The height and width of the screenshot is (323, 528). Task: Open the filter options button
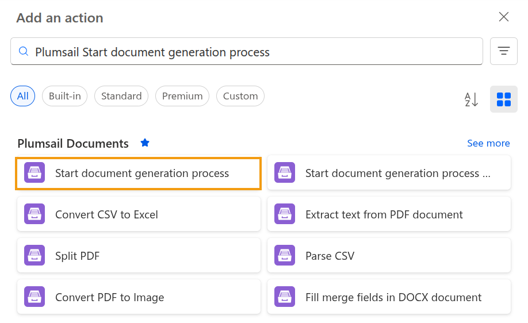click(x=503, y=51)
